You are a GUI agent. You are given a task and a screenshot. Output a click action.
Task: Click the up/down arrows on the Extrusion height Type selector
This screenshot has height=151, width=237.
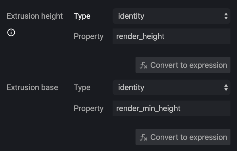(226, 16)
